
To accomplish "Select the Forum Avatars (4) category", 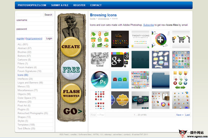I will (35, 67).
